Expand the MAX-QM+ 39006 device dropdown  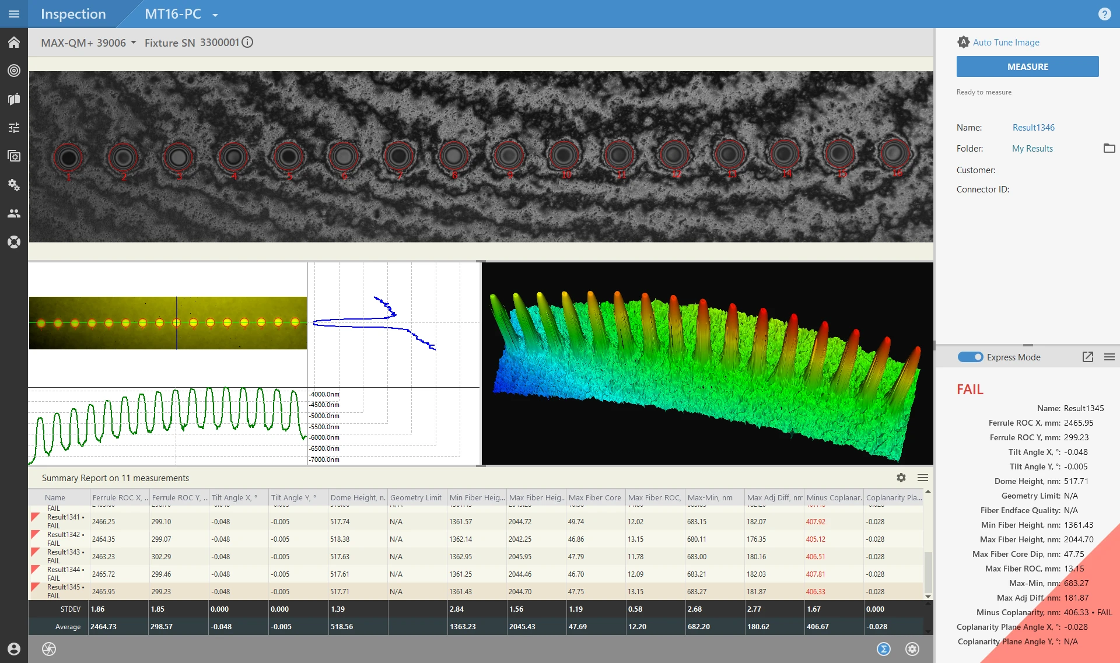click(134, 43)
